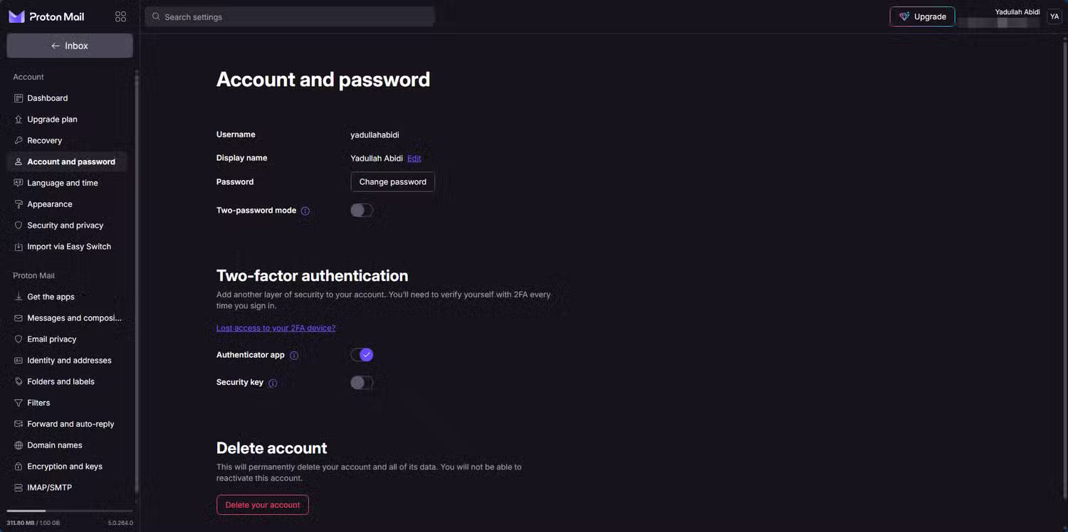Open the YA user account dropdown
Screen dimensions: 1068x532
[1054, 16]
